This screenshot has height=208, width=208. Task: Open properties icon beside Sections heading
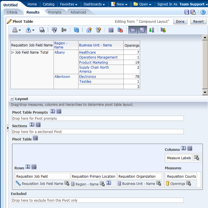[x=38, y=125]
